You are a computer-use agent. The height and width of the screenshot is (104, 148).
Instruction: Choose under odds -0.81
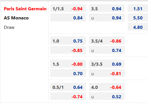tap(107, 73)
